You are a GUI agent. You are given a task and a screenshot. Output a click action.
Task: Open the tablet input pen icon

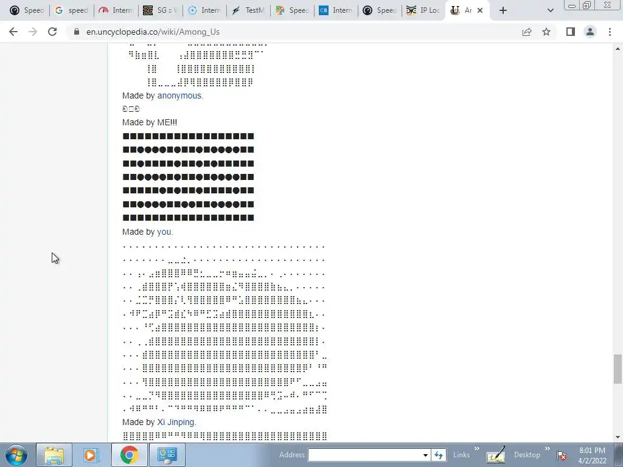[x=495, y=455]
